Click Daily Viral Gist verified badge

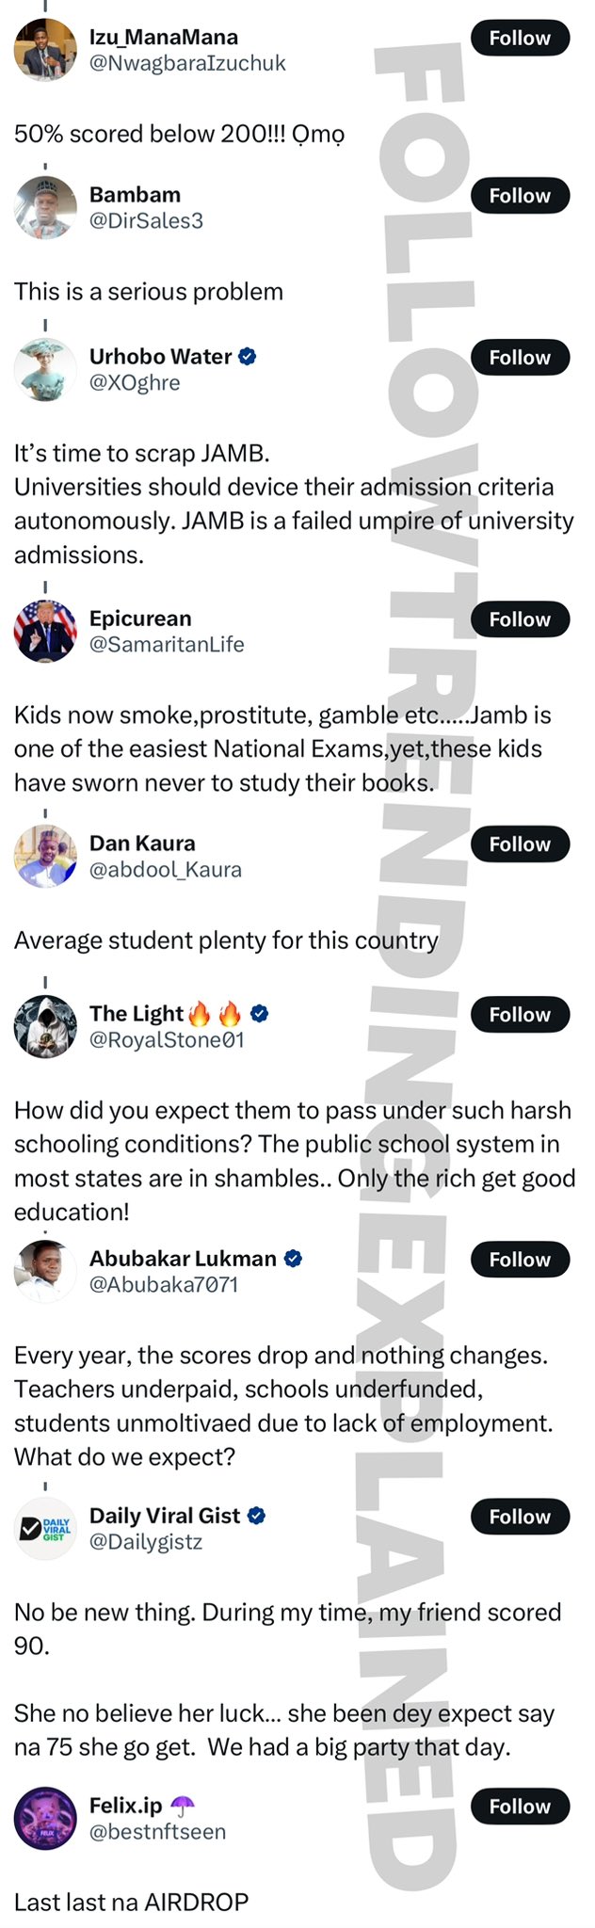pyautogui.click(x=256, y=1516)
